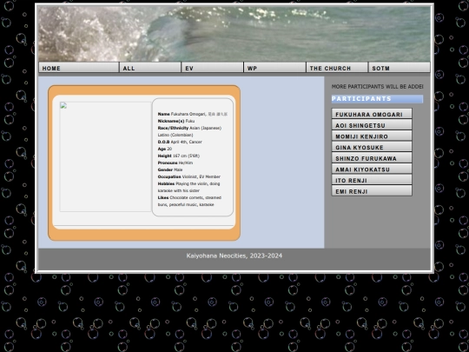This screenshot has width=469, height=352.
Task: Click the Occupation Violinist line
Action: coord(189,176)
